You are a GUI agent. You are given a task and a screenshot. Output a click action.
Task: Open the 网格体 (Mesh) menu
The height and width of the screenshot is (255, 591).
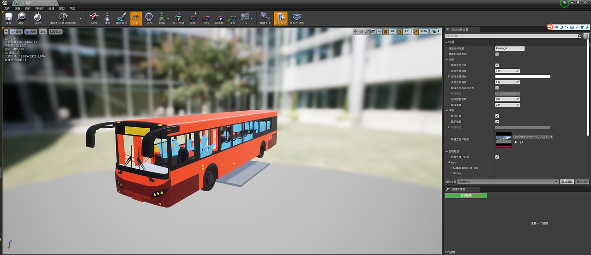pyautogui.click(x=40, y=8)
